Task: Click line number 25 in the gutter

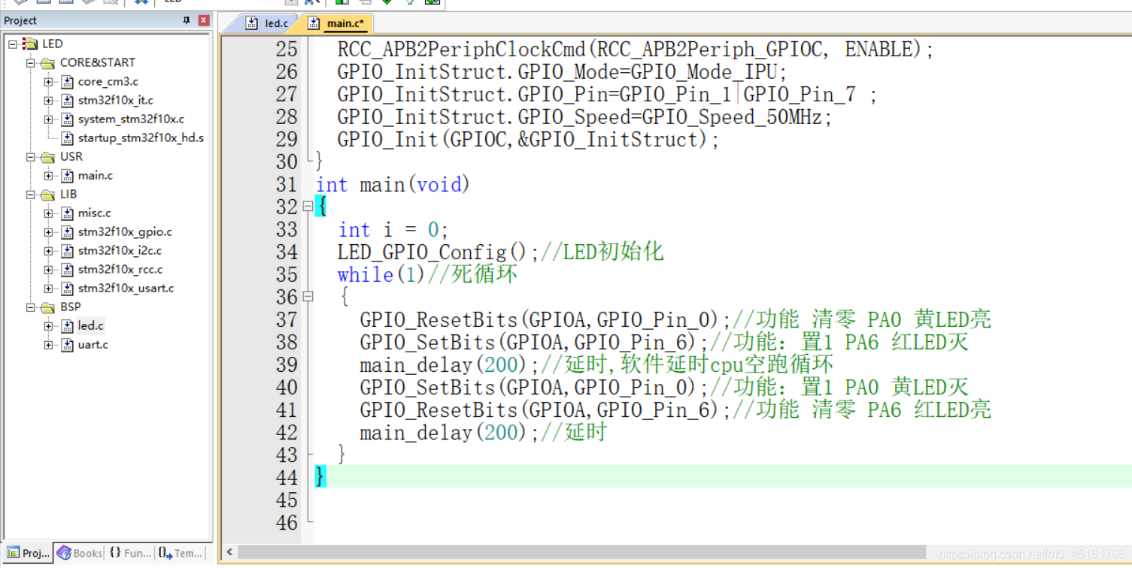Action: (287, 50)
